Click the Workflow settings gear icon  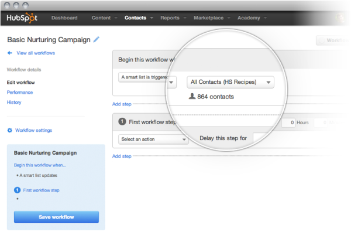(x=9, y=130)
